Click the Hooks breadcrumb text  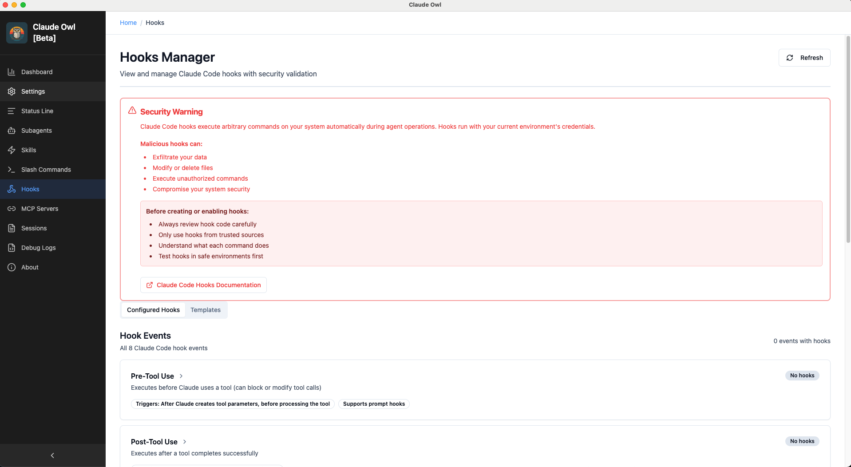coord(155,23)
